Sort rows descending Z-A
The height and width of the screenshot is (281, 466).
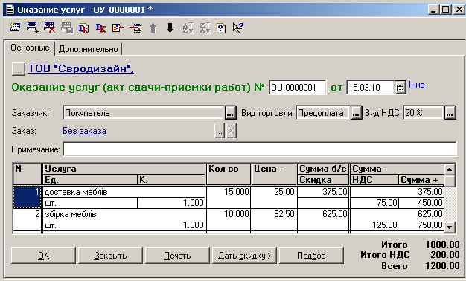click(x=205, y=28)
